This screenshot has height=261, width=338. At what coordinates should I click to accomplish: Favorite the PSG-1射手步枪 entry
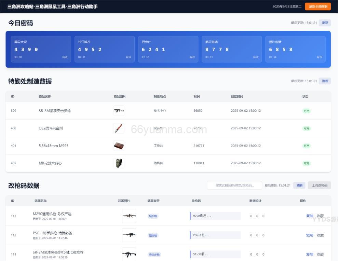(320, 235)
